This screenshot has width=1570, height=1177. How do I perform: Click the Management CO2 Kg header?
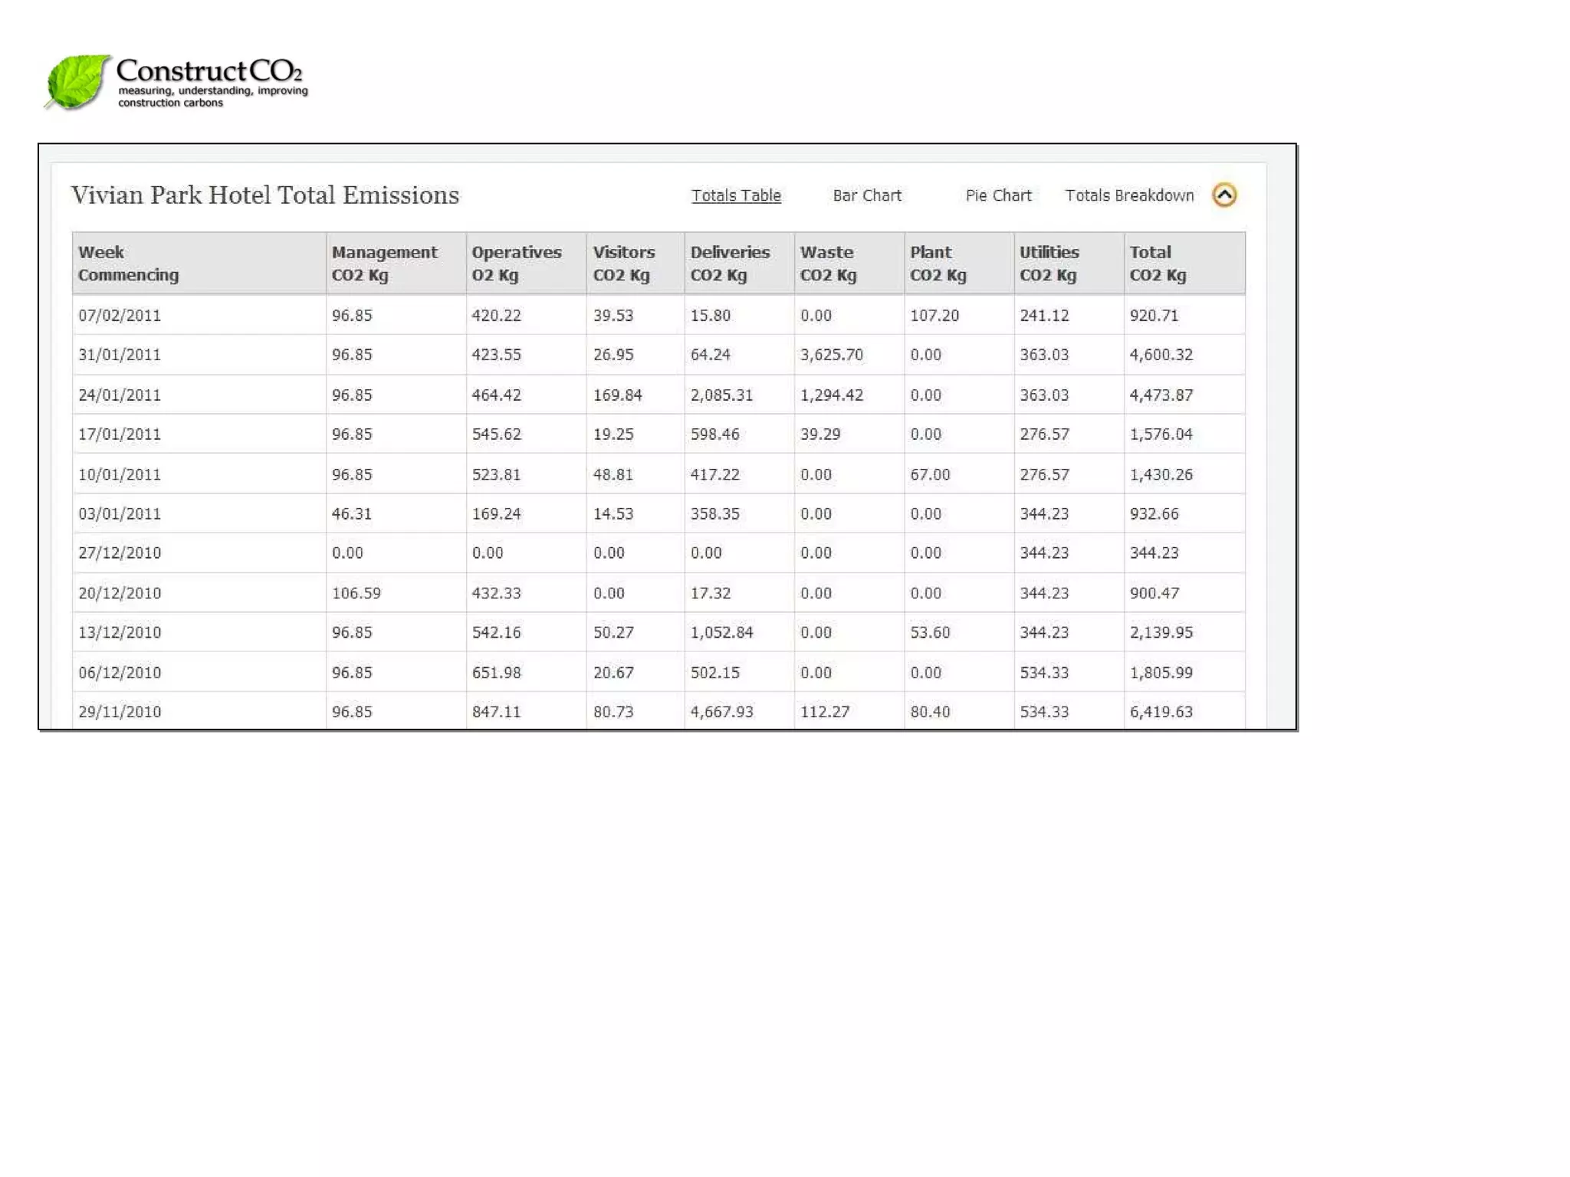[384, 263]
